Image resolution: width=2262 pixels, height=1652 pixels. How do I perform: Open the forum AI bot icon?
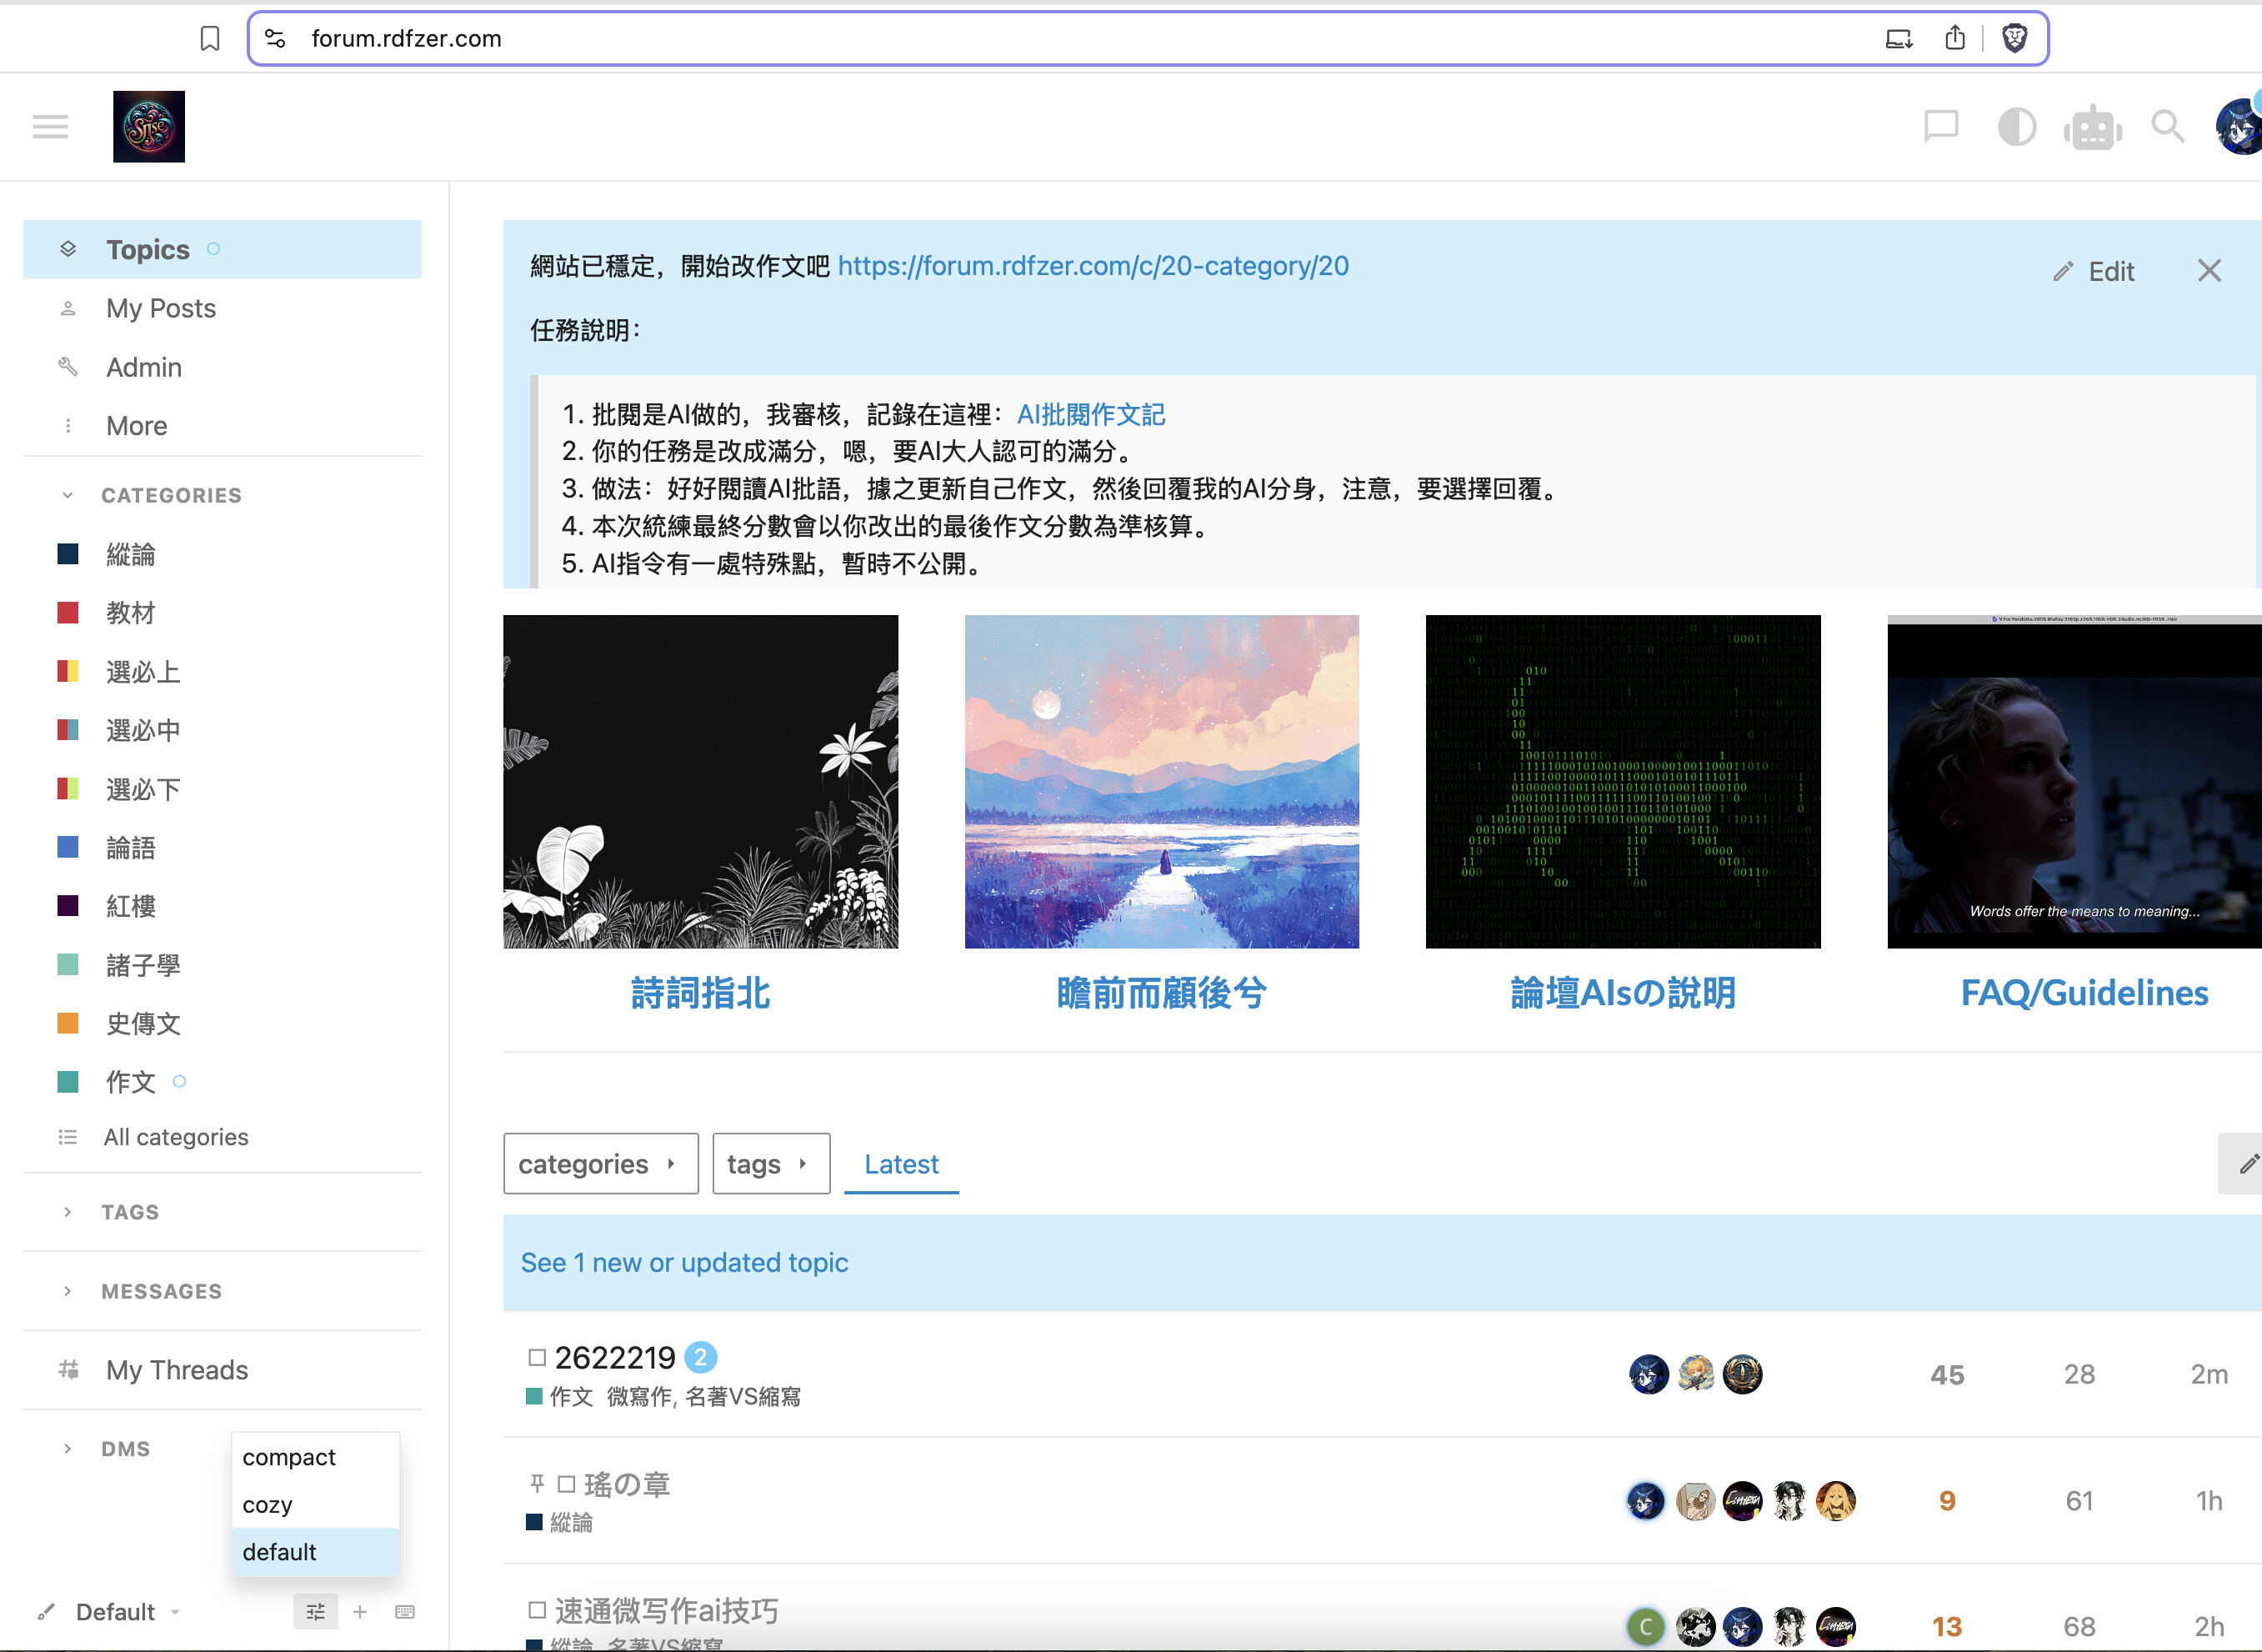pyautogui.click(x=2092, y=126)
